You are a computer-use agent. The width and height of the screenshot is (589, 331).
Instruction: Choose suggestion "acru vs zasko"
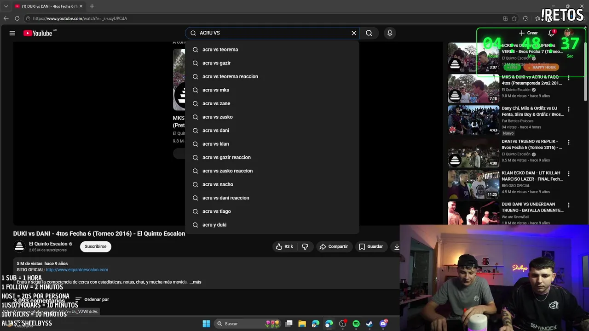coord(272,117)
